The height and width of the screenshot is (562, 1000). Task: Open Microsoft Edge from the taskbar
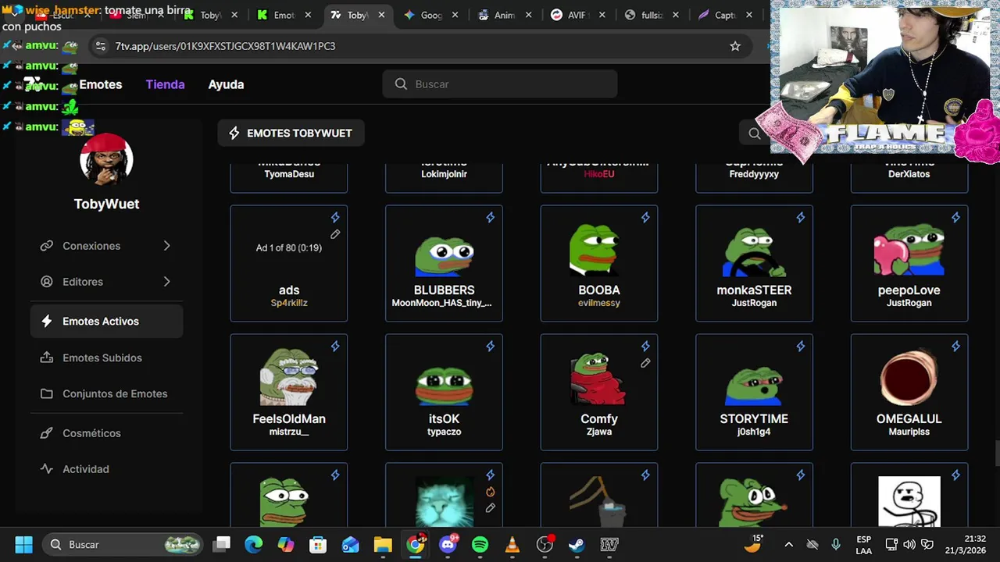(x=254, y=545)
